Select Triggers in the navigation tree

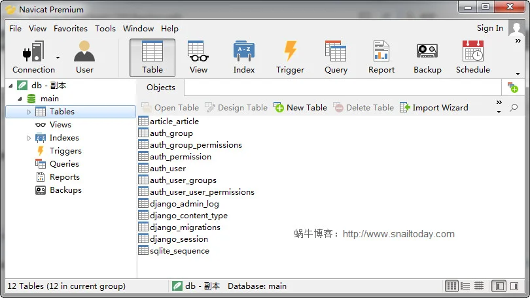(x=65, y=151)
